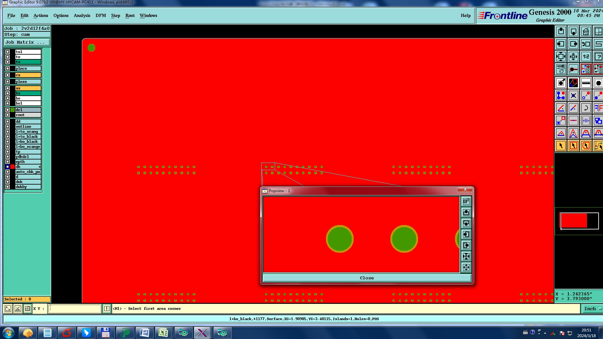
Task: Select the single-arrow select tool
Action: (x=561, y=146)
